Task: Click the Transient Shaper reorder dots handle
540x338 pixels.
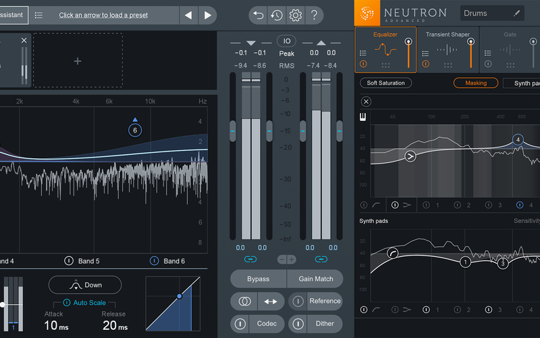Action: pos(448,65)
